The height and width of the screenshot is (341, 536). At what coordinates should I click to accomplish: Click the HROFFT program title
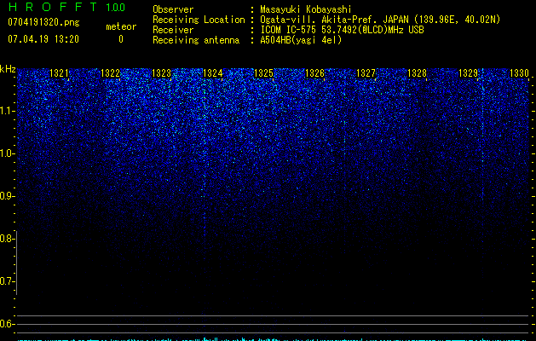53,7
